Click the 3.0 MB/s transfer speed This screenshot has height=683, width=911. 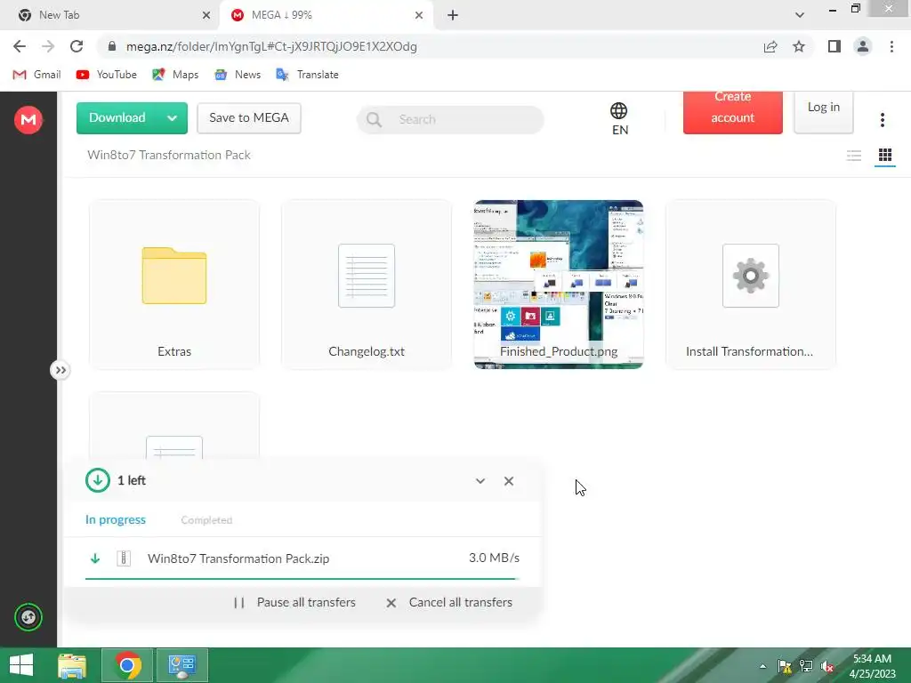tap(494, 558)
